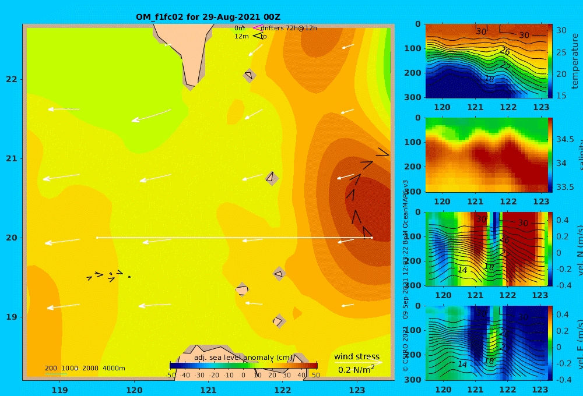The image size is (583, 396).
Task: Click the 25 tick on the temperature colorbar
Action: click(x=561, y=52)
